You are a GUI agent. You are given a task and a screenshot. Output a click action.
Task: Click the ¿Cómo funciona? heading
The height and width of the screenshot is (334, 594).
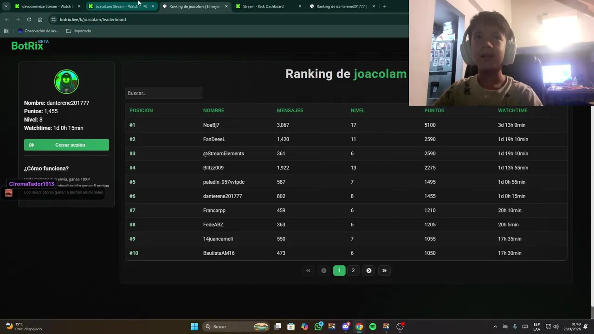coord(46,168)
